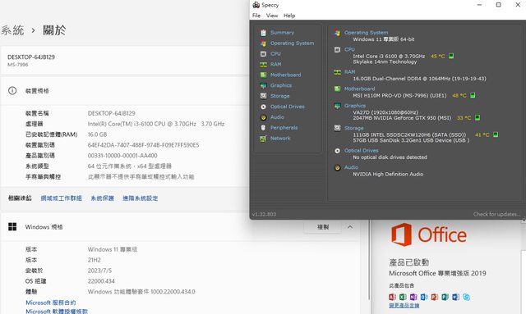Open the Graphics sidebar icon

(x=263, y=86)
